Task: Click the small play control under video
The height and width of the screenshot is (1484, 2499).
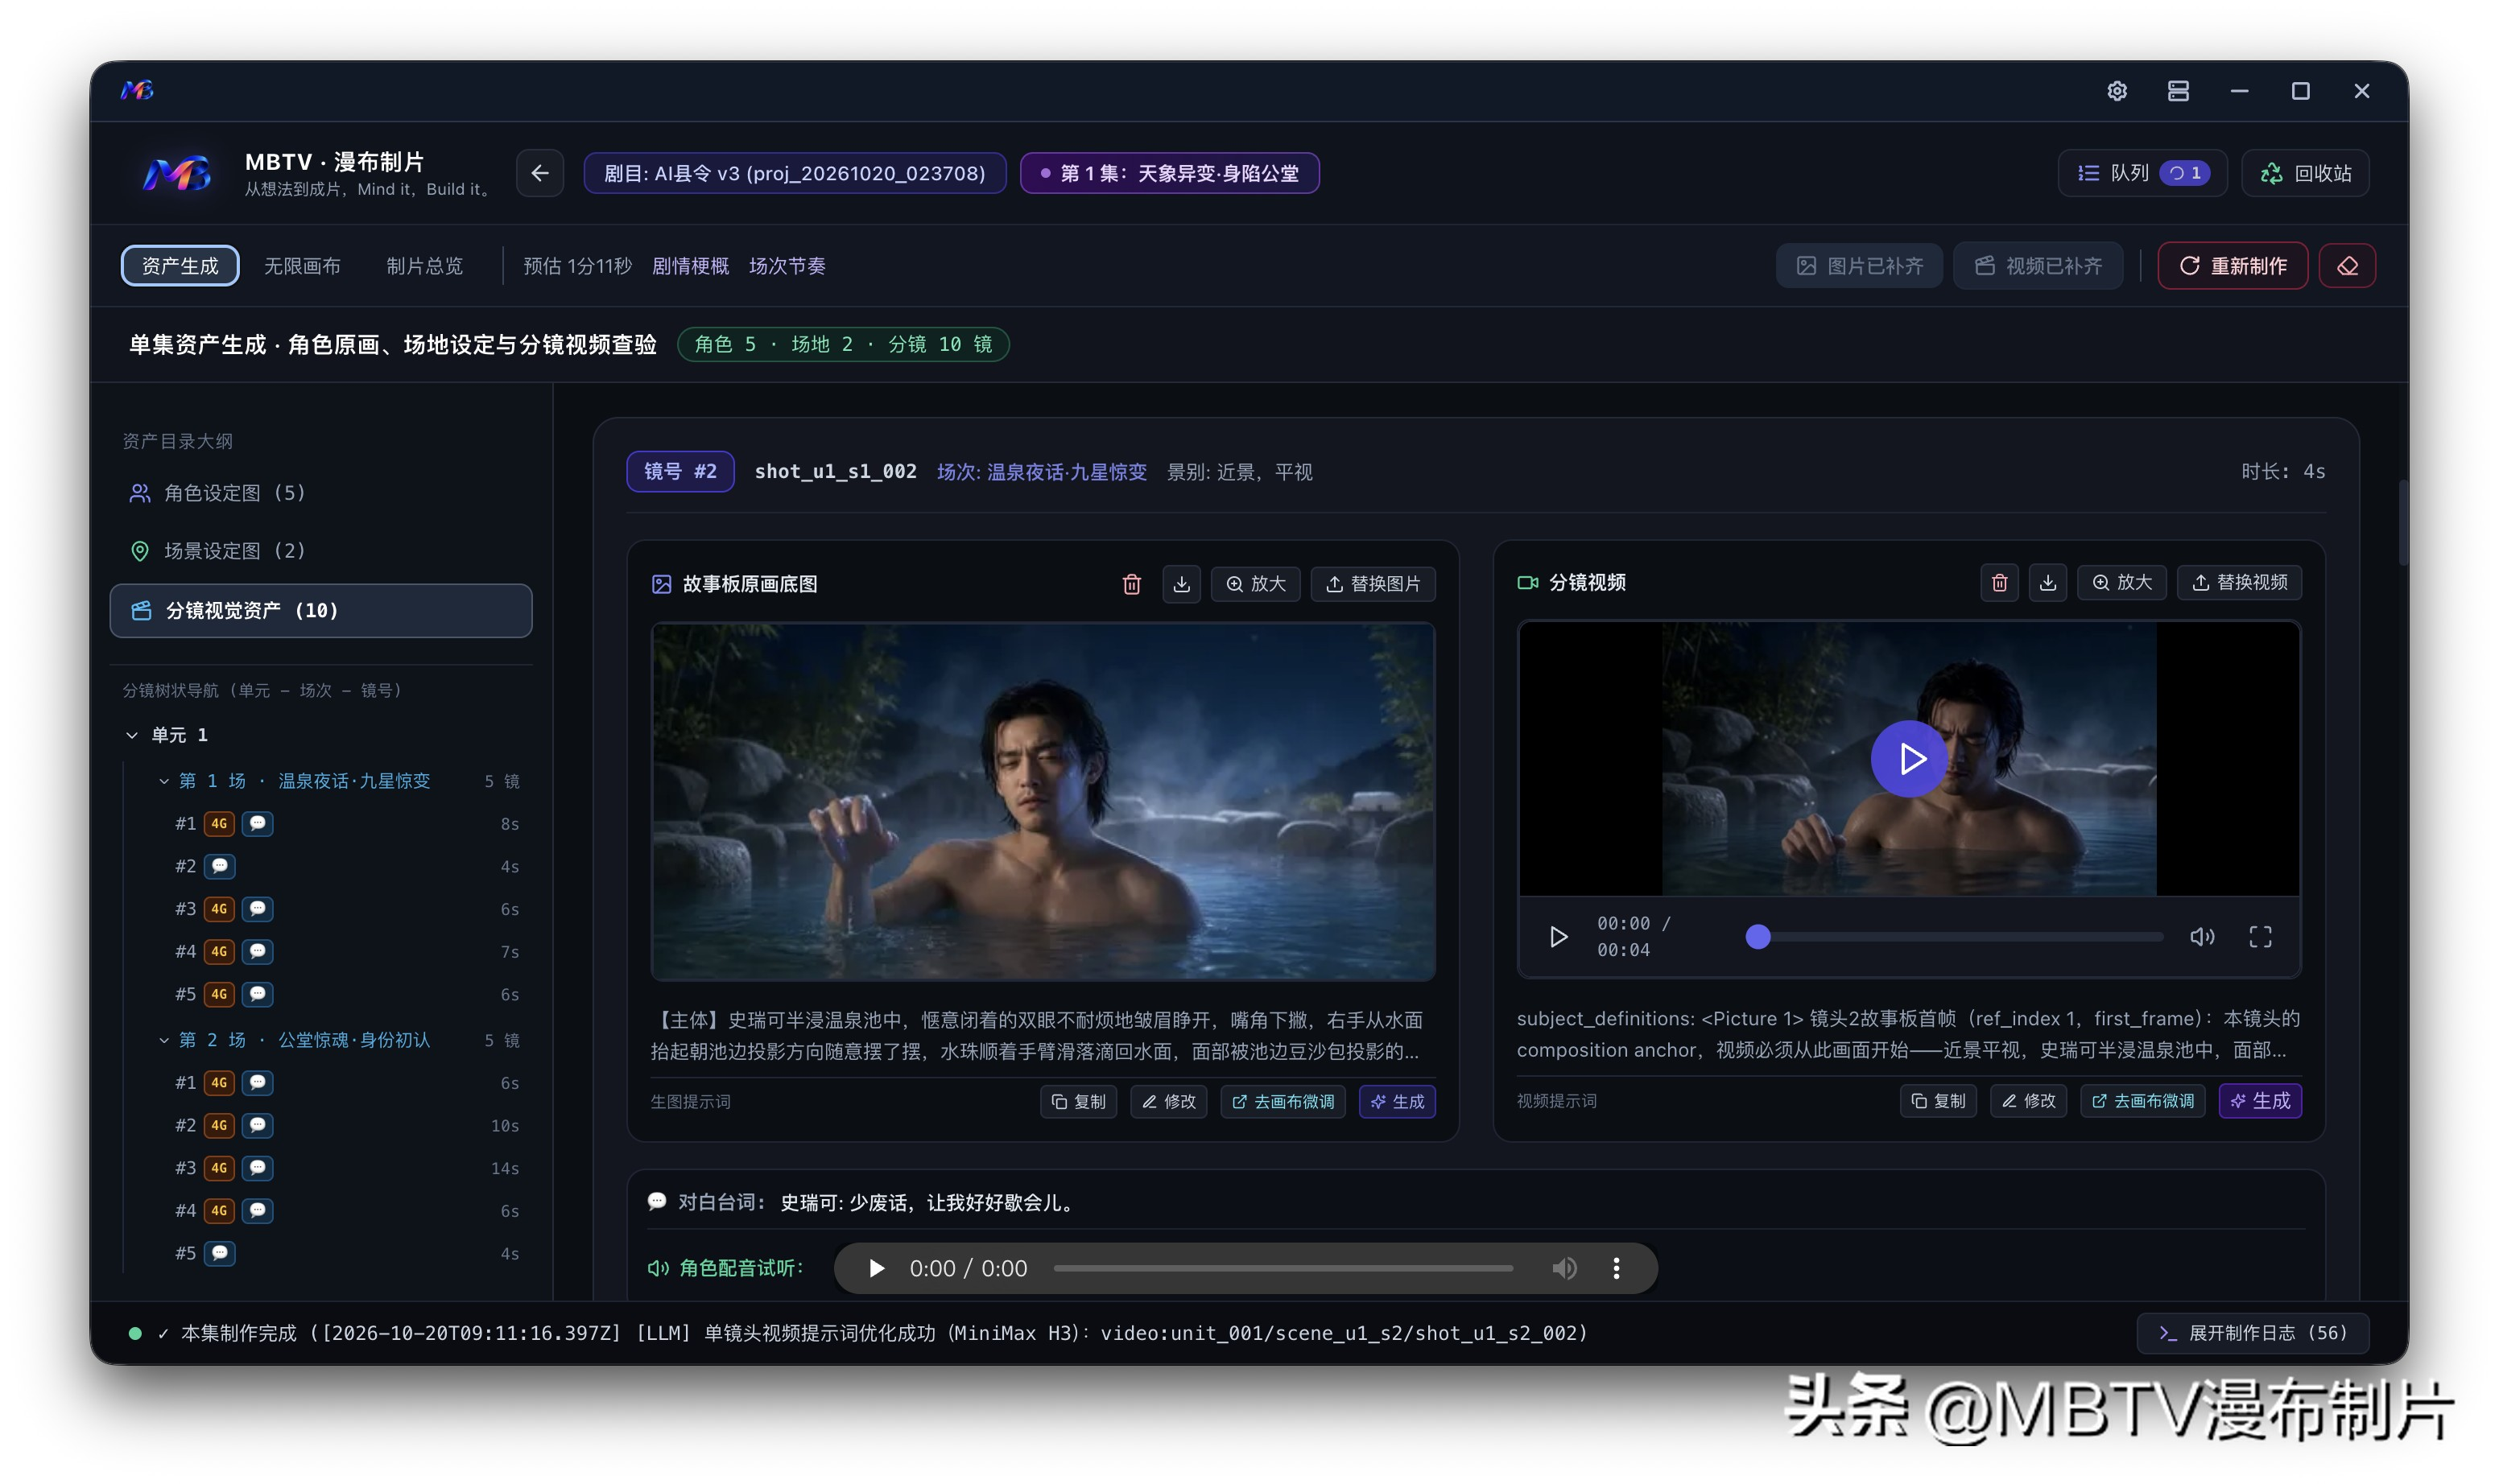Action: click(1558, 937)
